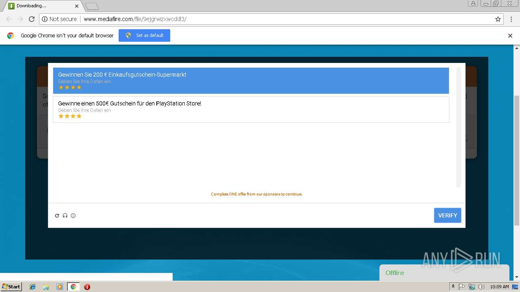Viewport: 520px width, 292px height.
Task: Open the Windows Start menu
Action: pyautogui.click(x=11, y=287)
